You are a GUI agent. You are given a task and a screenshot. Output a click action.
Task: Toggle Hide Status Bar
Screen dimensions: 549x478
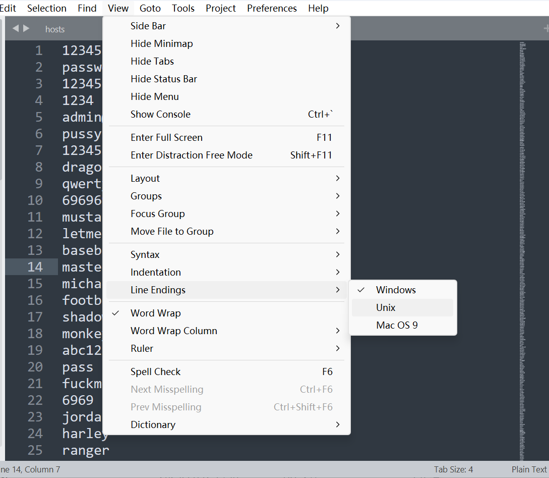[226, 79]
